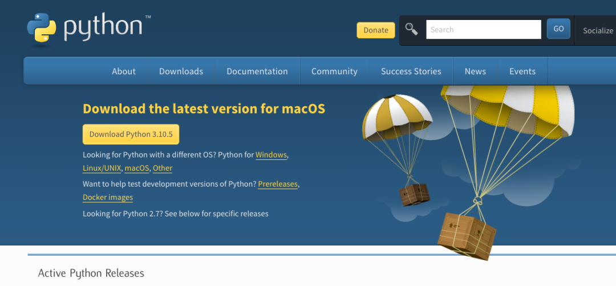Open the Community navigation menu
The width and height of the screenshot is (616, 286).
(x=334, y=71)
